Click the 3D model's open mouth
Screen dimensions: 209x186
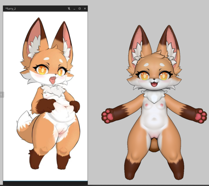(154, 84)
